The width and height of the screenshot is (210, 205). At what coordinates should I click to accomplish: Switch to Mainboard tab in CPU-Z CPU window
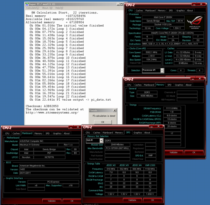tap(150, 11)
